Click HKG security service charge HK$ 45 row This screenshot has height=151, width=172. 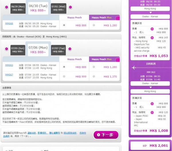150,49
